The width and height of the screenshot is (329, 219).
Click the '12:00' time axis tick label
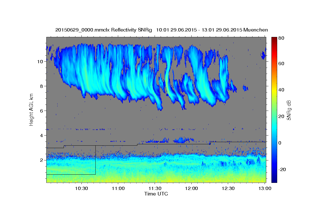coord(191,188)
